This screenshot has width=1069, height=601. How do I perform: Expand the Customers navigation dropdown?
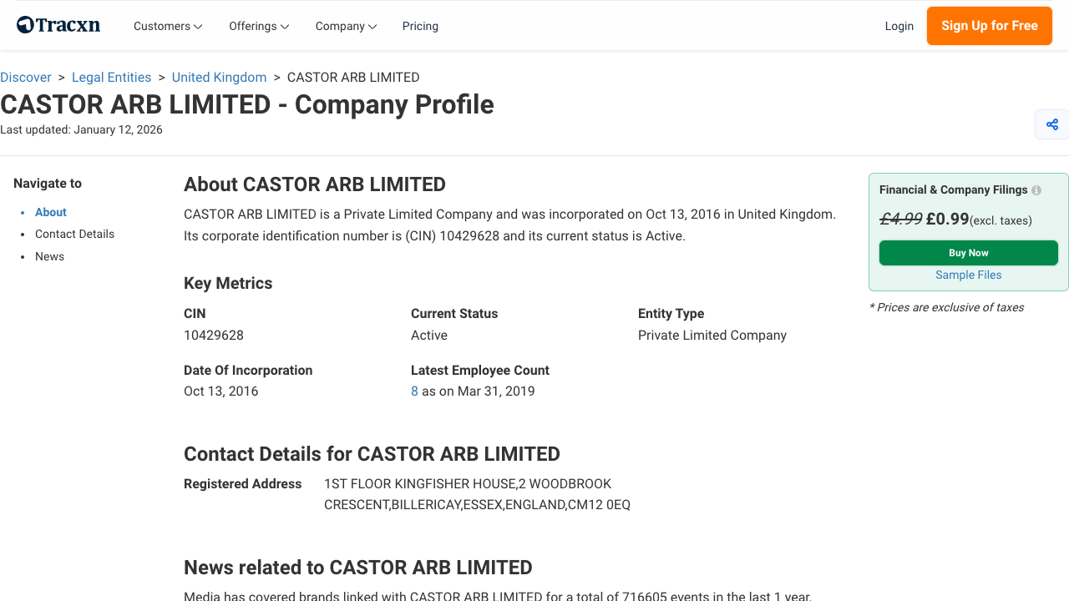(167, 26)
